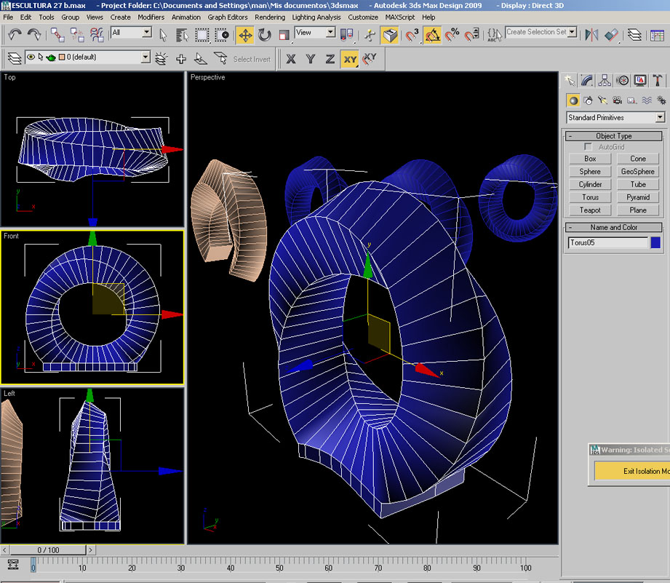
Task: Click the Teapot primitive button
Action: (x=590, y=210)
